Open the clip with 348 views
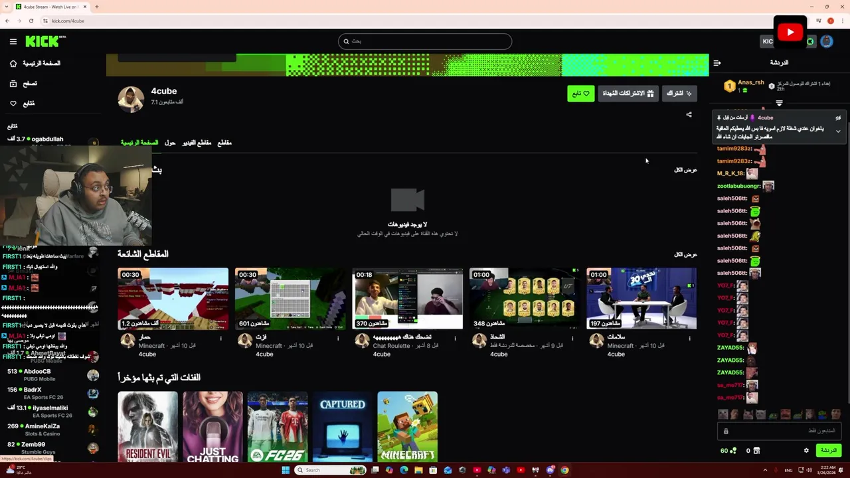 pos(525,299)
